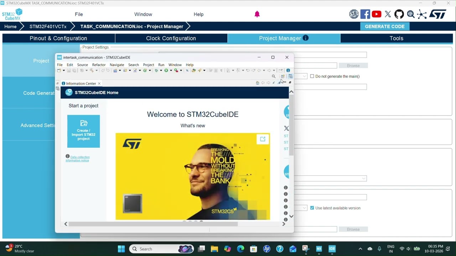Click the scroll down chevron in CubeIDE Home
Image resolution: width=456 pixels, height=256 pixels.
coord(291,216)
